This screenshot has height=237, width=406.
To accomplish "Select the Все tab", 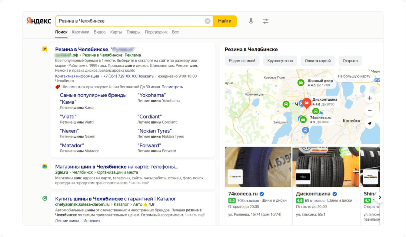I will (x=175, y=32).
